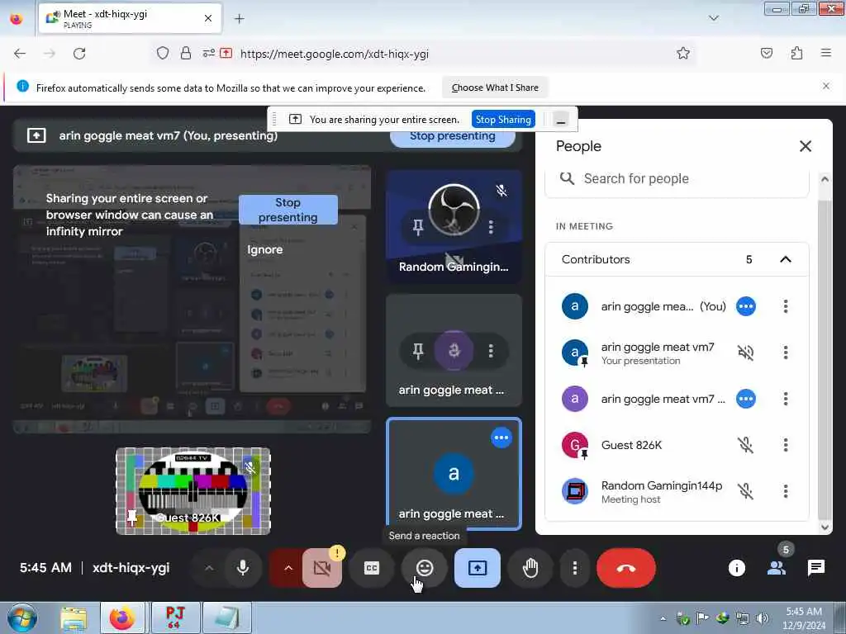The image size is (846, 634).
Task: Click the muted presentation audio icon
Action: [x=746, y=352]
